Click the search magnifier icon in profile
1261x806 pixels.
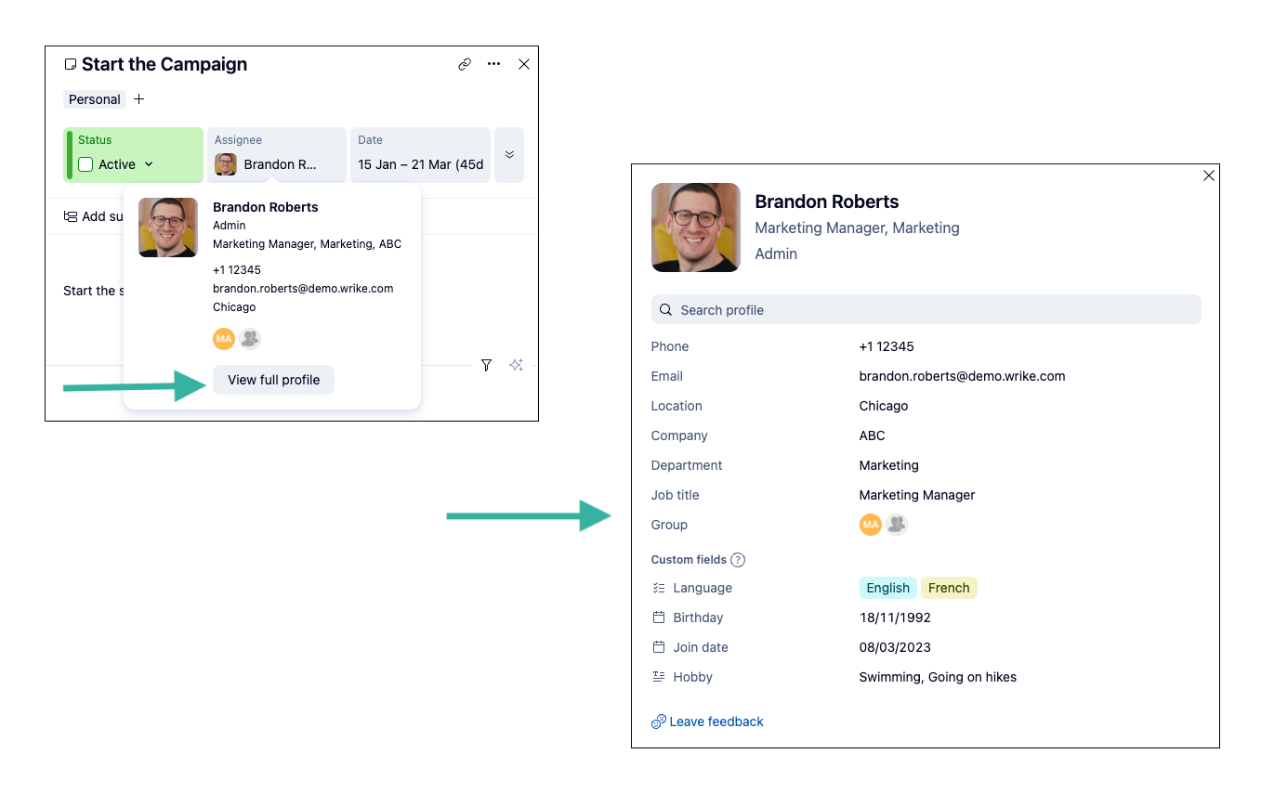point(666,310)
